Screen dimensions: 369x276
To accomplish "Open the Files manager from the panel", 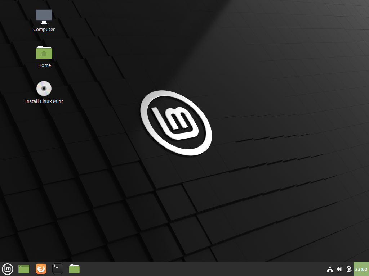I will (74, 269).
